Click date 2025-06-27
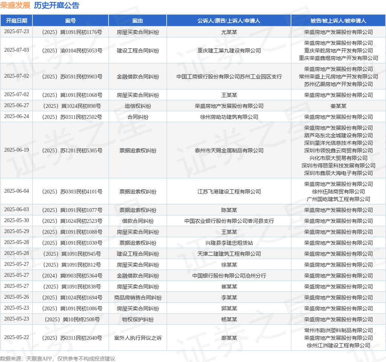Image resolution: width=386 pixels, height=362 pixels. pyautogui.click(x=17, y=106)
